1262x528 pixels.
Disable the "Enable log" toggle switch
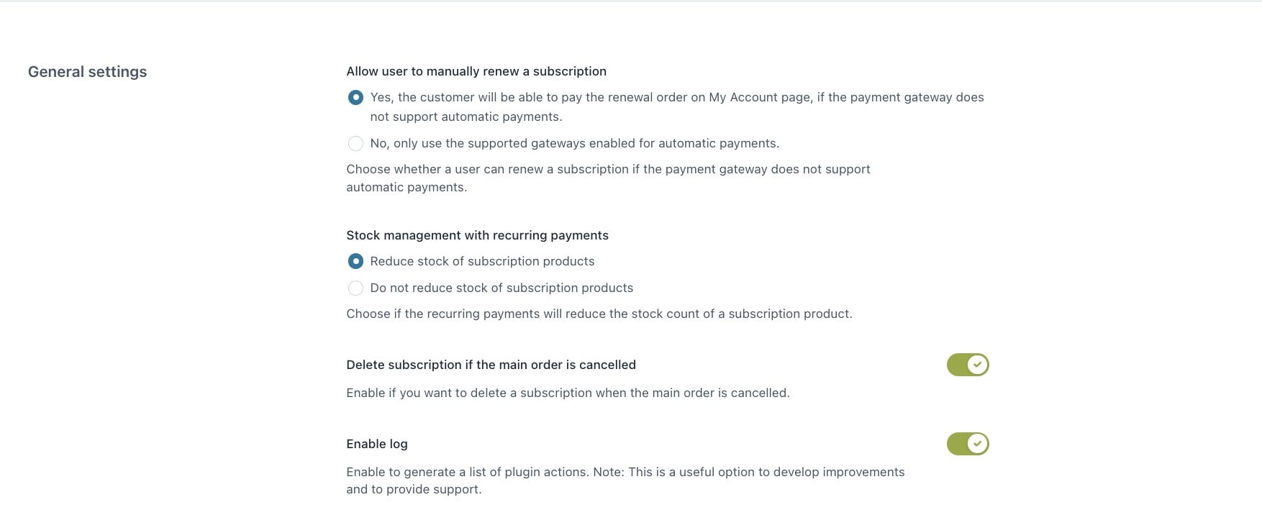967,444
